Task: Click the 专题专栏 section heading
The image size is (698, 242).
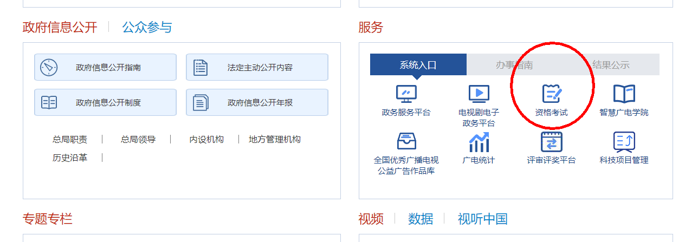Action: (48, 219)
